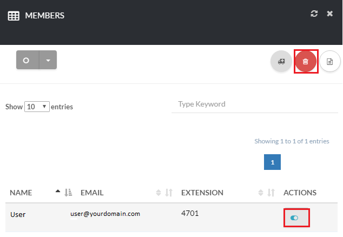The height and width of the screenshot is (237, 343).
Task: Select the User name cell
Action: point(18,214)
